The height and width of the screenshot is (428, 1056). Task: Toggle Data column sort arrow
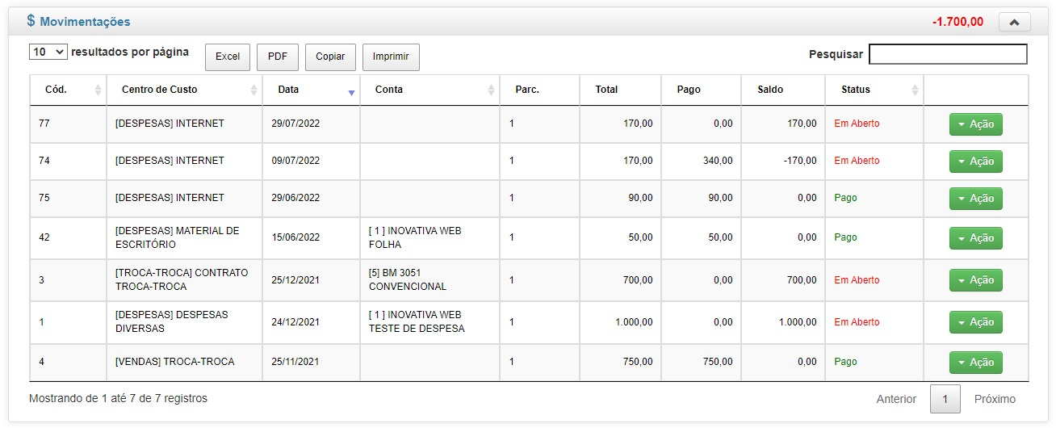[x=351, y=93]
